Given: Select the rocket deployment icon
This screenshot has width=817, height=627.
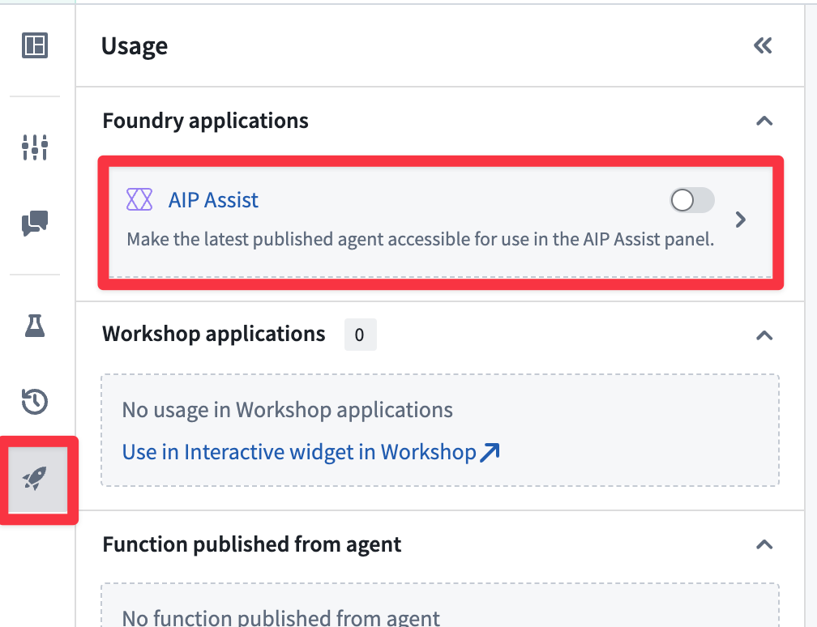Looking at the screenshot, I should [34, 480].
